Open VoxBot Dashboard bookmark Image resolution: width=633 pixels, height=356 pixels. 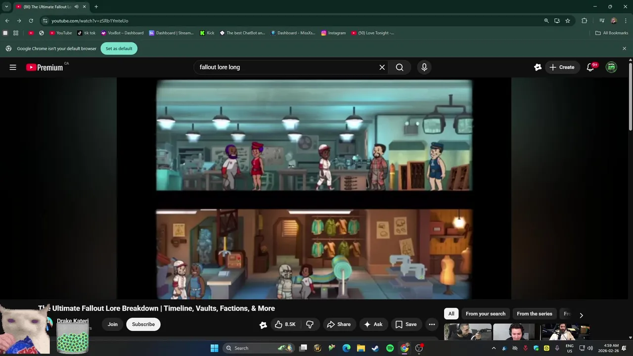tap(122, 33)
